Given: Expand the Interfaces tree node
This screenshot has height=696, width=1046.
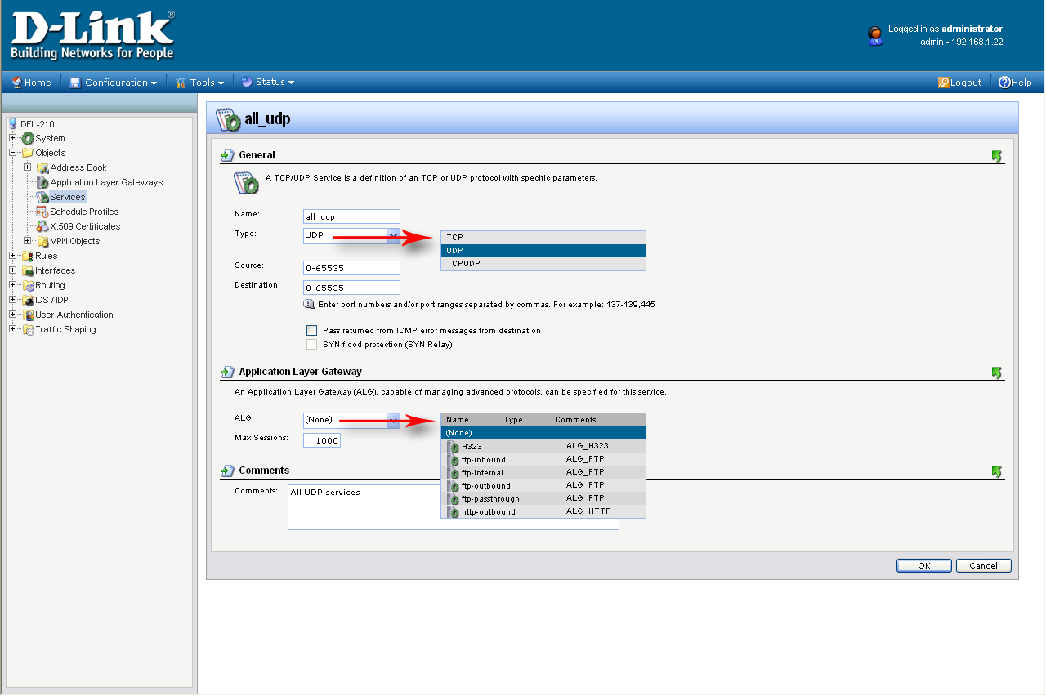Looking at the screenshot, I should pos(13,270).
